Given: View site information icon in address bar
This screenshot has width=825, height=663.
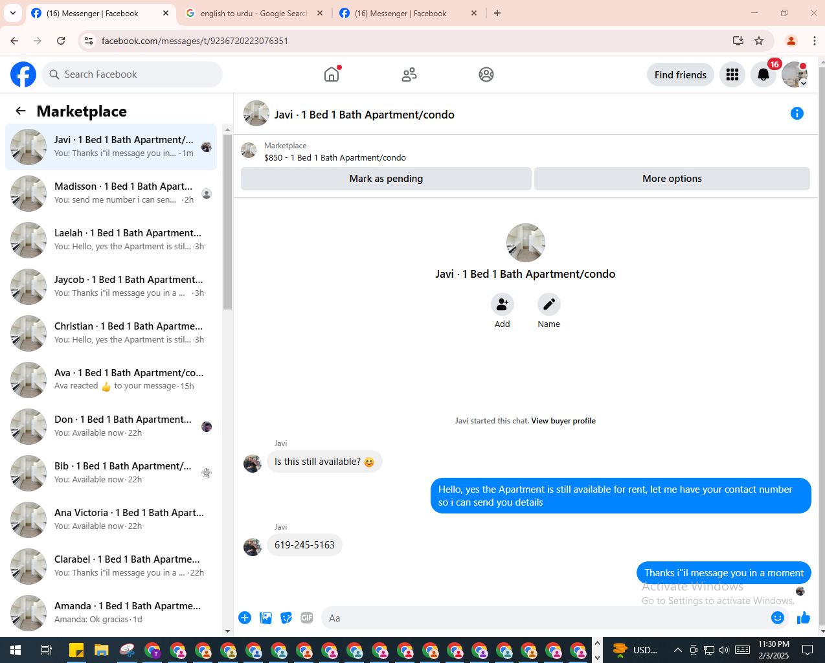Looking at the screenshot, I should 89,41.
